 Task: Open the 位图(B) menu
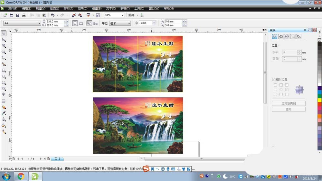(x=97, y=8)
